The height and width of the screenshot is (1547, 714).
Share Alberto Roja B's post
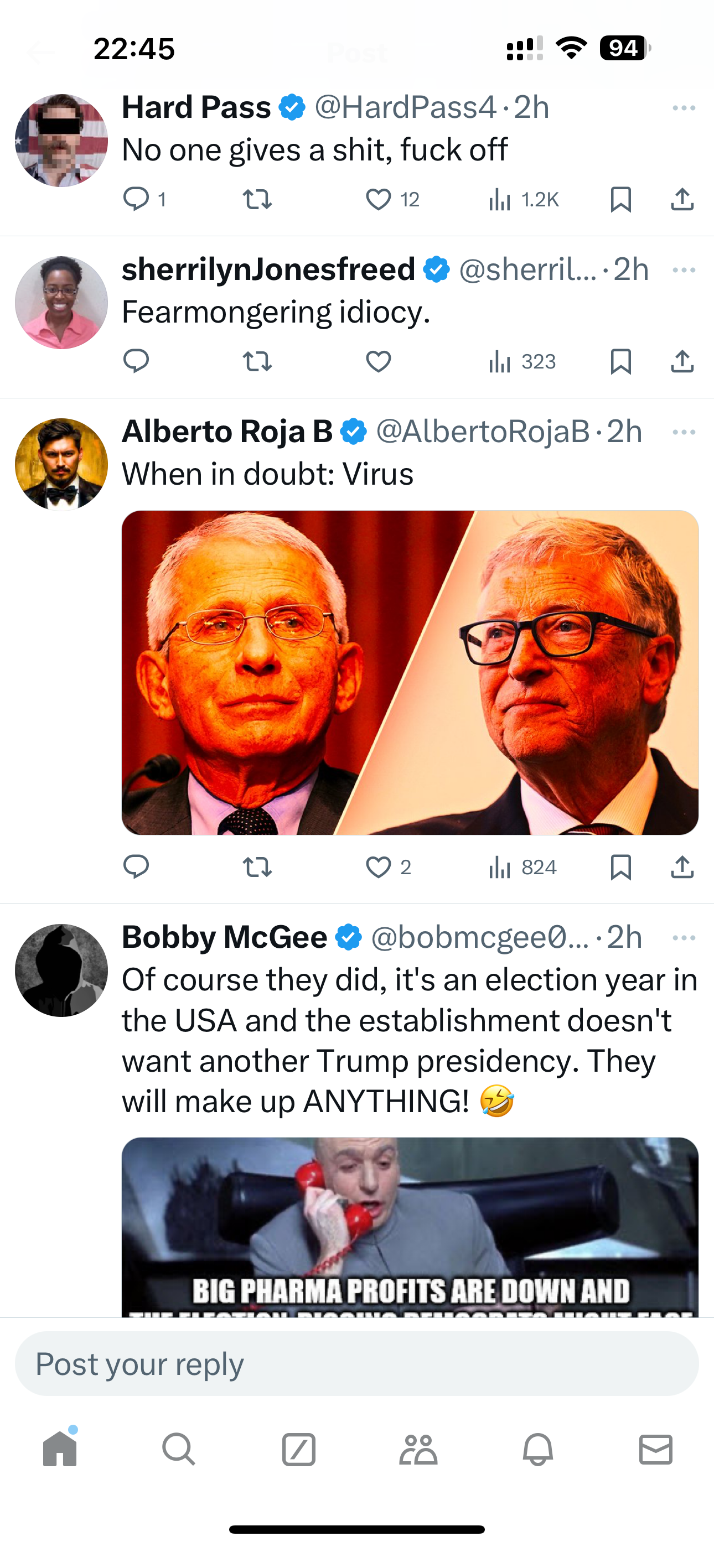click(x=682, y=867)
